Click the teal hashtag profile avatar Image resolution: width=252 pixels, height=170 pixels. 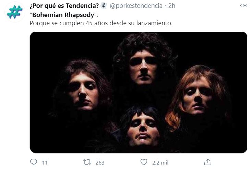15,12
